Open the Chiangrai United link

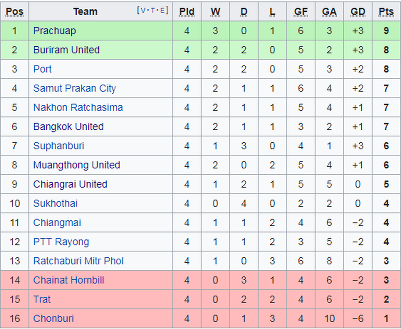70,184
